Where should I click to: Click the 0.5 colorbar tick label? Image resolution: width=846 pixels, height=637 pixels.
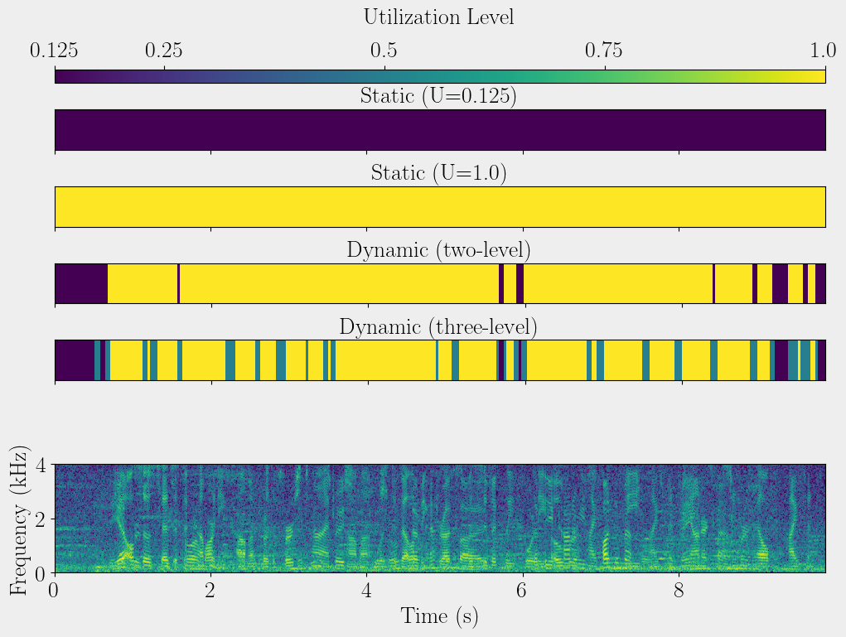click(x=384, y=51)
